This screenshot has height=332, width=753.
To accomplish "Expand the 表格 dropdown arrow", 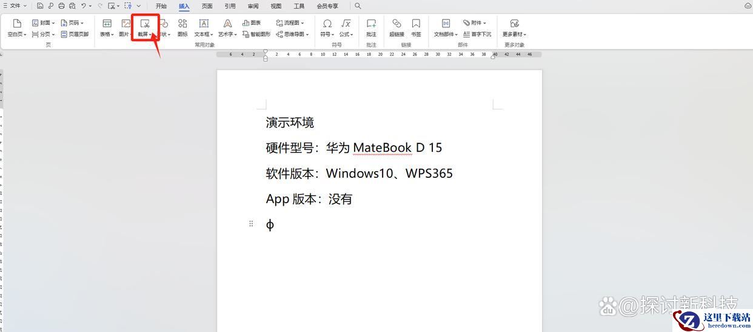I will [x=112, y=34].
